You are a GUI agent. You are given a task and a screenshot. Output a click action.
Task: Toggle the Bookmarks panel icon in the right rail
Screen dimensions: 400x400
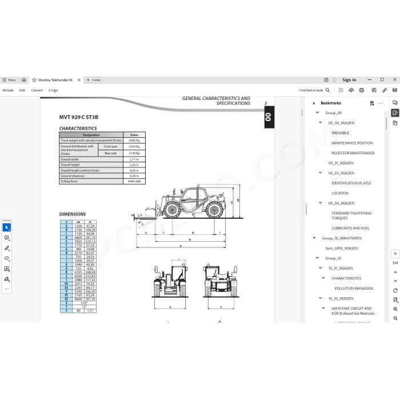(x=395, y=113)
